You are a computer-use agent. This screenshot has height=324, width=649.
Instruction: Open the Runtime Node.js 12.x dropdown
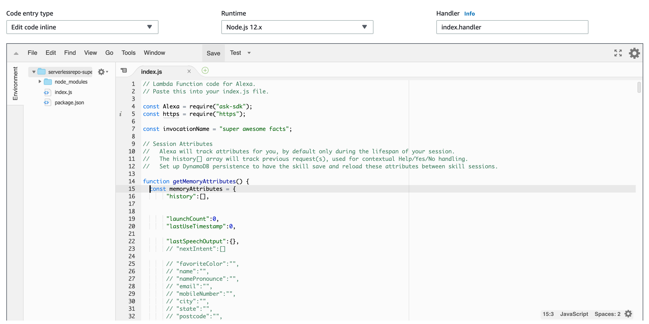pyautogui.click(x=297, y=27)
